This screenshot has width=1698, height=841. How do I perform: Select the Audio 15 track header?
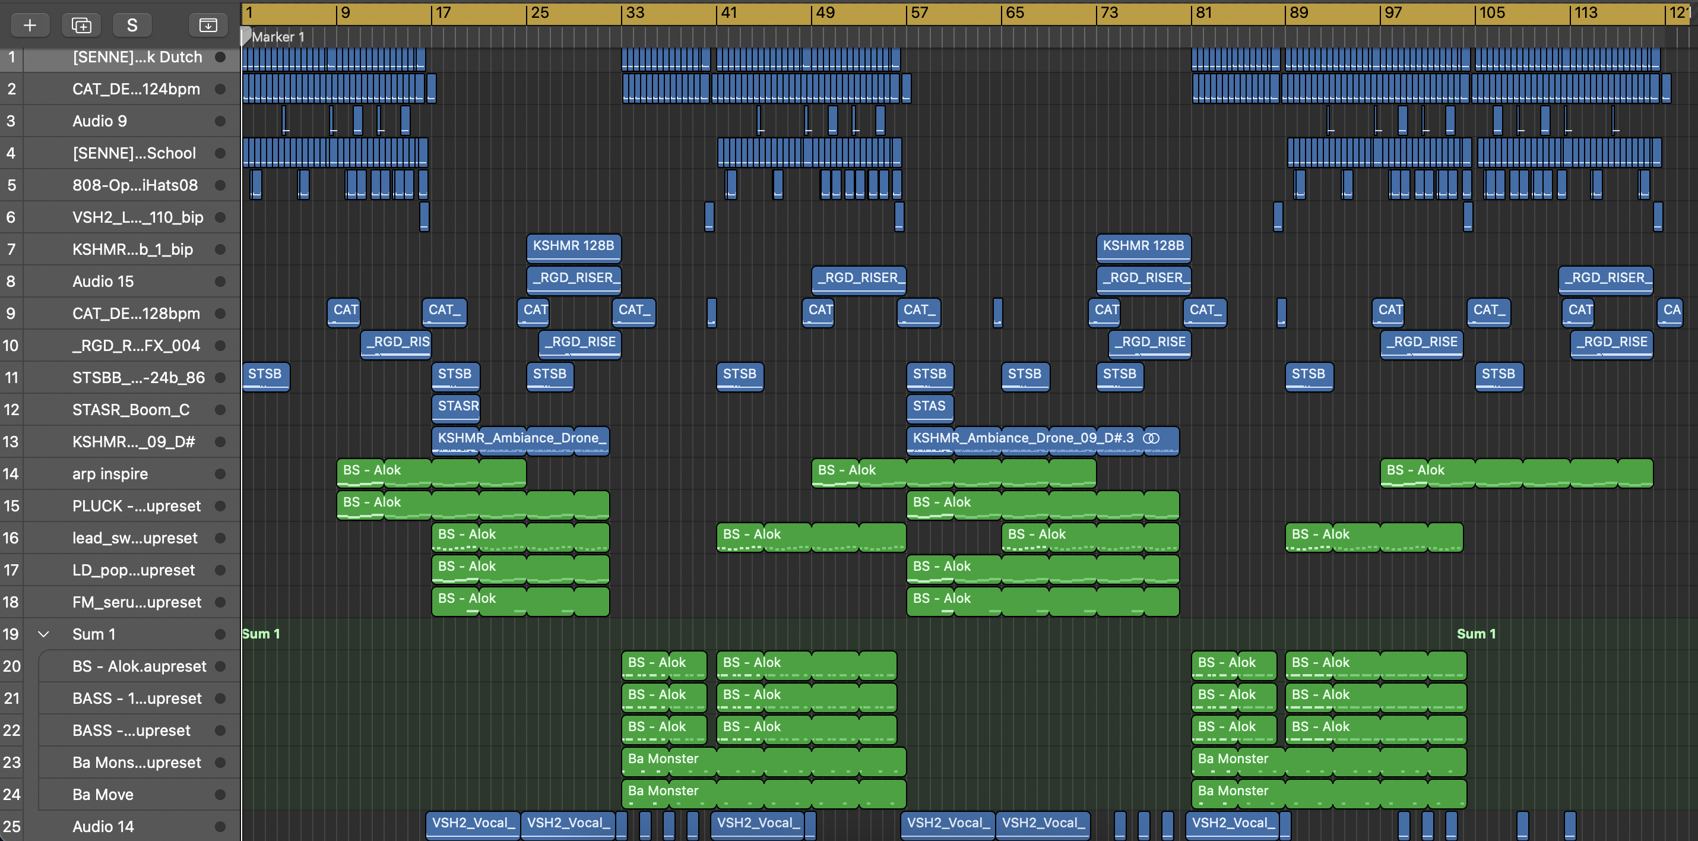(x=120, y=281)
